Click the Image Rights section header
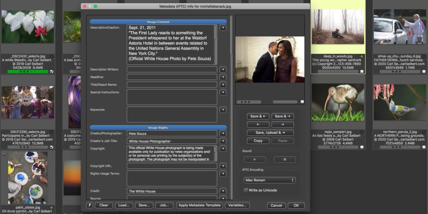Image resolution: width=428 pixels, height=214 pixels. click(x=158, y=127)
